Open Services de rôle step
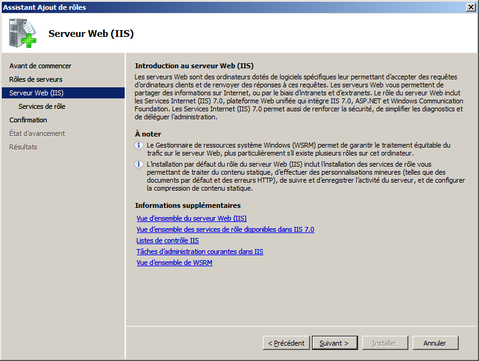The height and width of the screenshot is (361, 479). 42,106
